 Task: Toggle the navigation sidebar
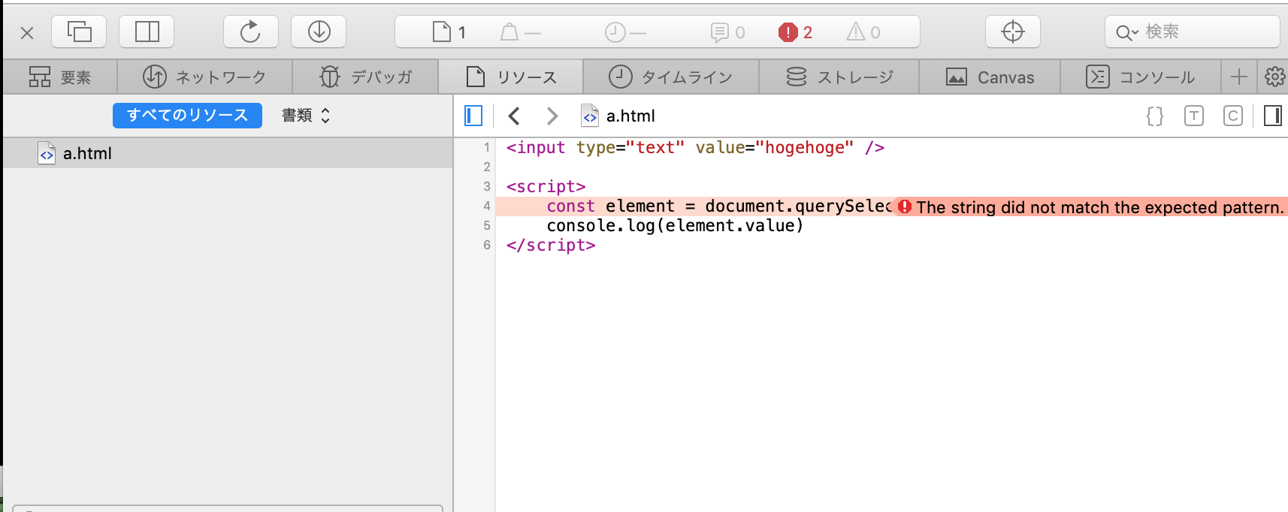(473, 116)
